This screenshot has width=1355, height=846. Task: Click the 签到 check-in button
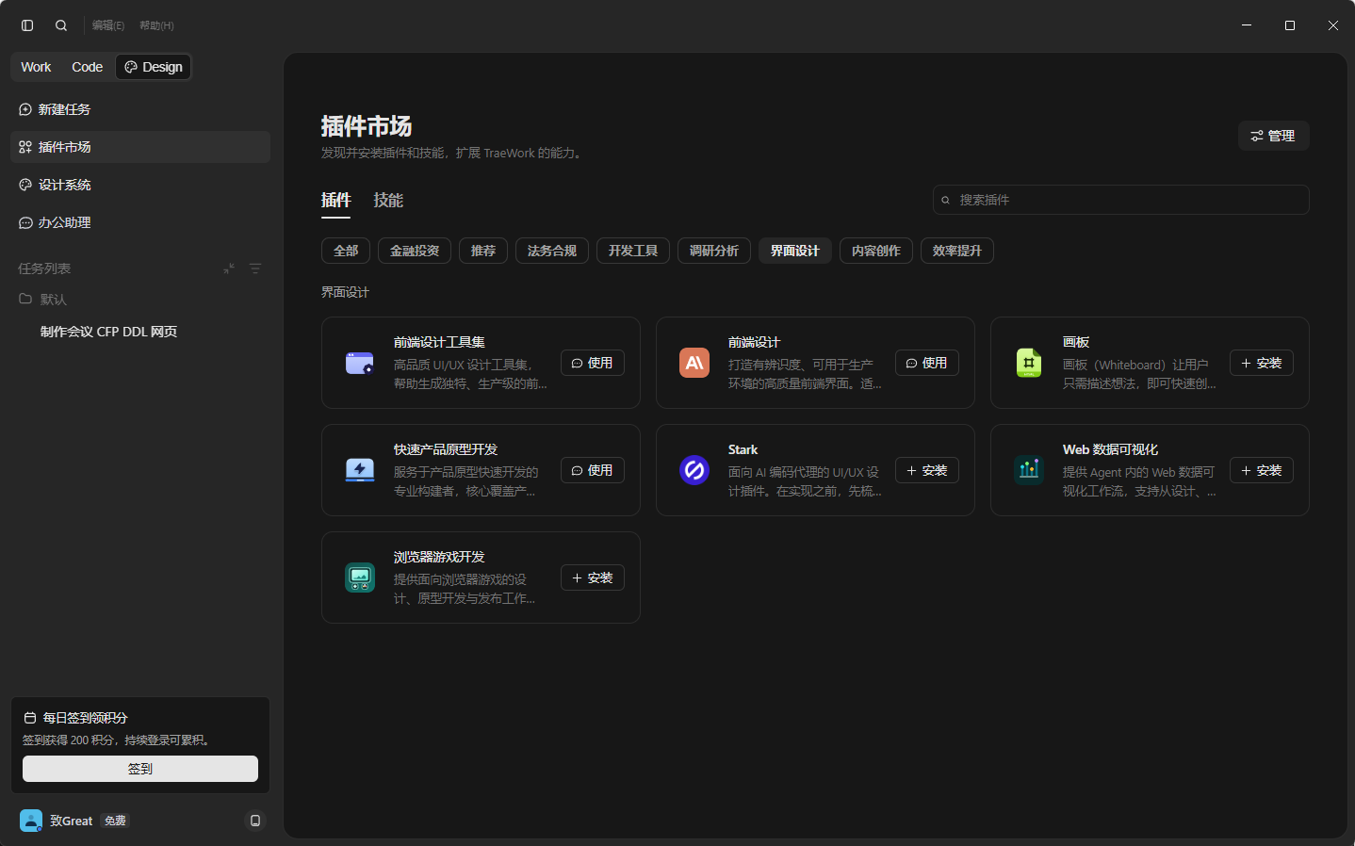pyautogui.click(x=140, y=769)
